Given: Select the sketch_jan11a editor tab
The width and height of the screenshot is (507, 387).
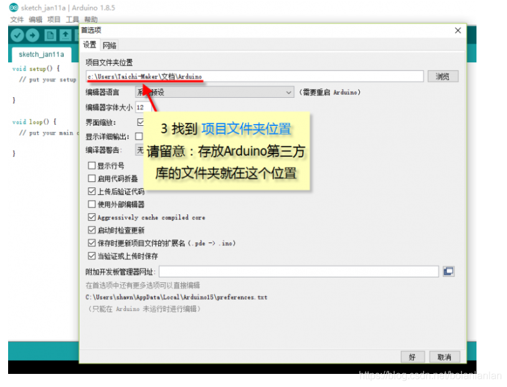Looking at the screenshot, I should (41, 54).
